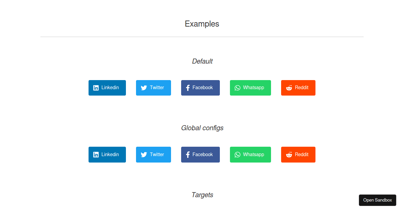Click the Reddit alien icon in Default row

tap(289, 88)
